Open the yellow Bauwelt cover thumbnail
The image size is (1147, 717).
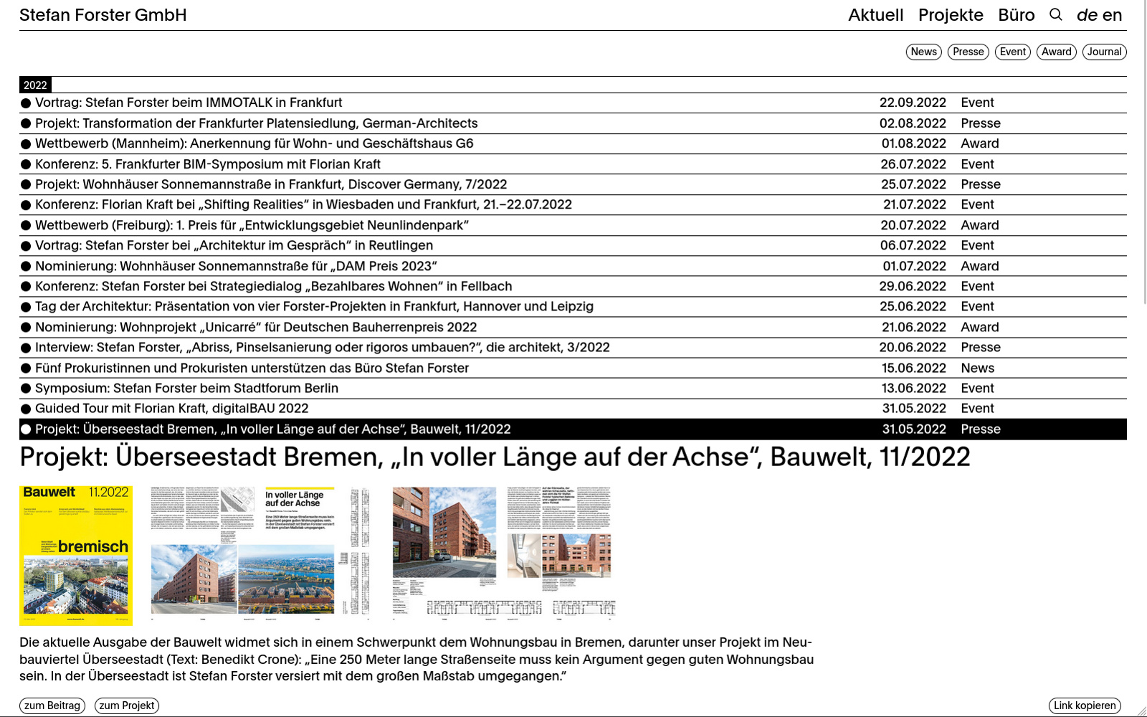76,555
